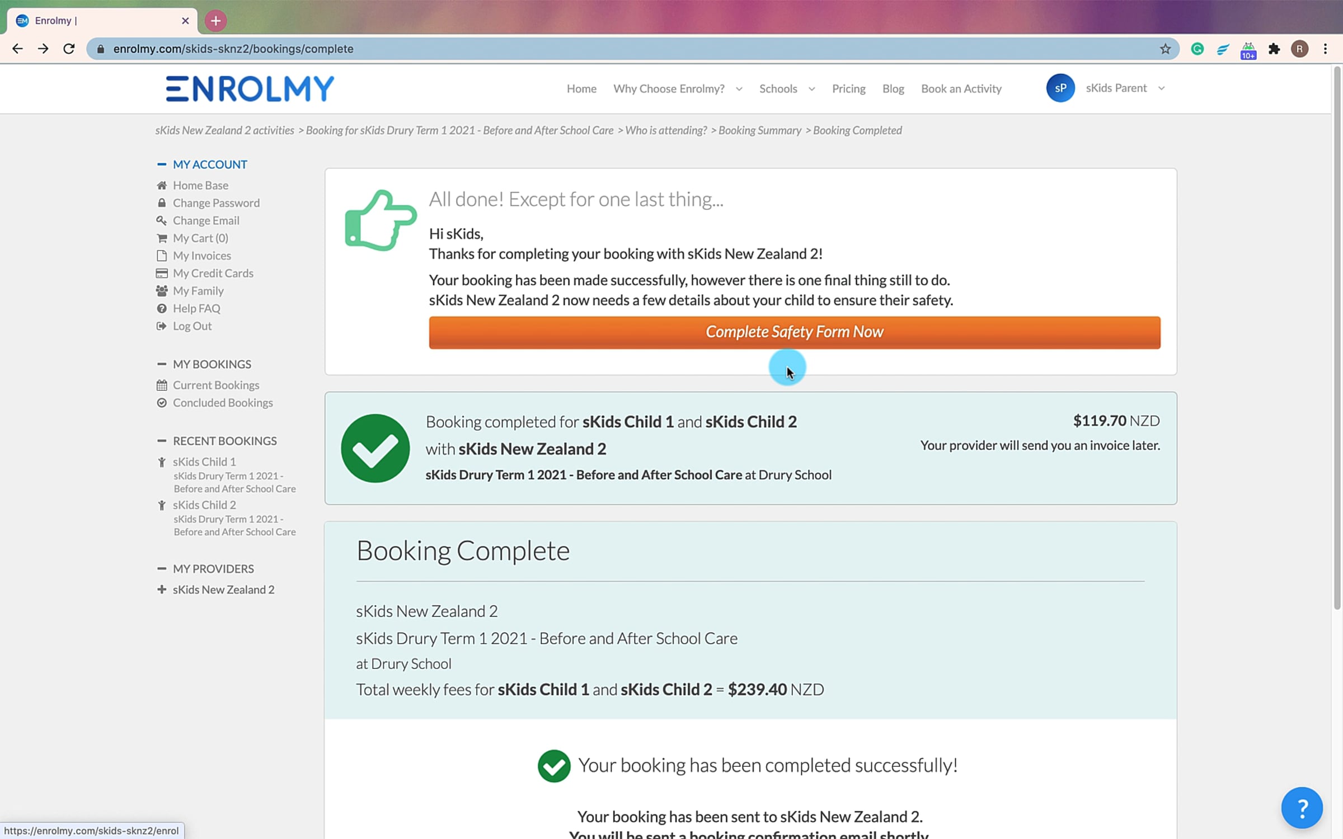The width and height of the screenshot is (1343, 839).
Task: Click the Booking Completed breadcrumb
Action: click(x=857, y=130)
